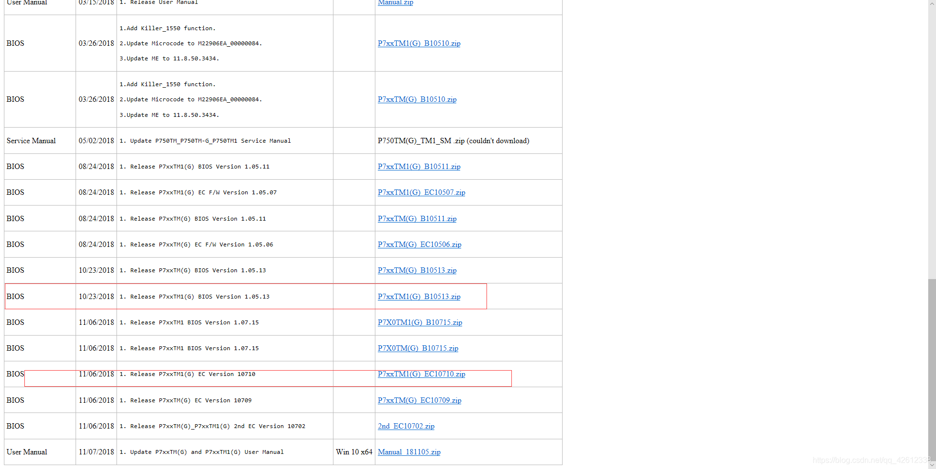
Task: Click "Release P7xxTM(G) BIOS Version 1.05.13" description
Action: point(198,270)
